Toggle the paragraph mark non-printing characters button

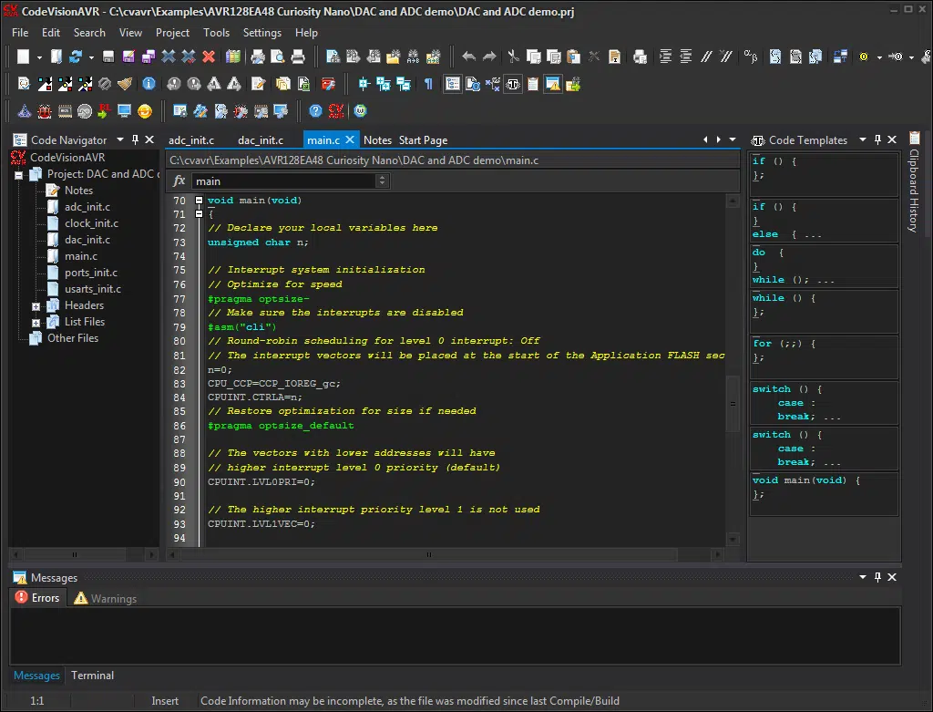tap(428, 84)
